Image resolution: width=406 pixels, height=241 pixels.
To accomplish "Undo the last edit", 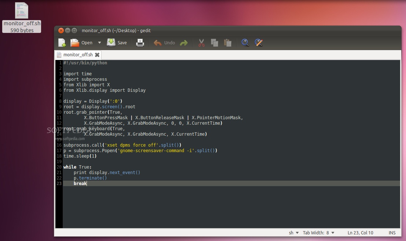I will point(165,42).
